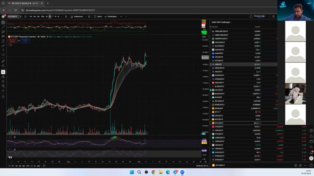Click the search icon at top right
Screen dimensions: 314x176
coord(273,16)
